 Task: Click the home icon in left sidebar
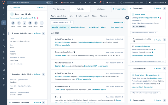[x=4, y=8]
